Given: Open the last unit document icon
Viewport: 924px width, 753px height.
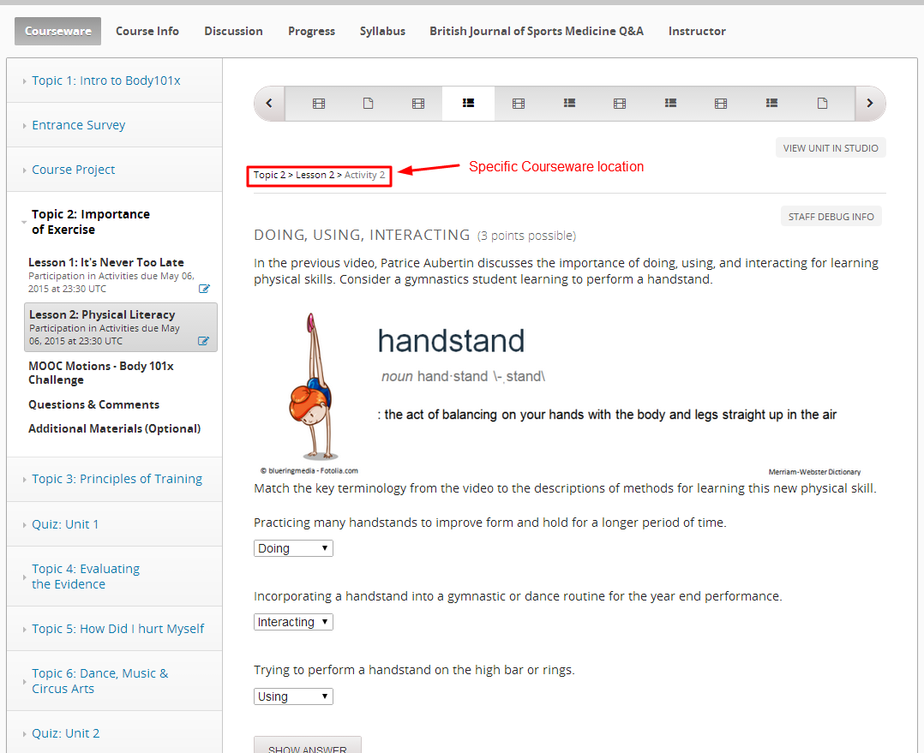Looking at the screenshot, I should tap(822, 104).
